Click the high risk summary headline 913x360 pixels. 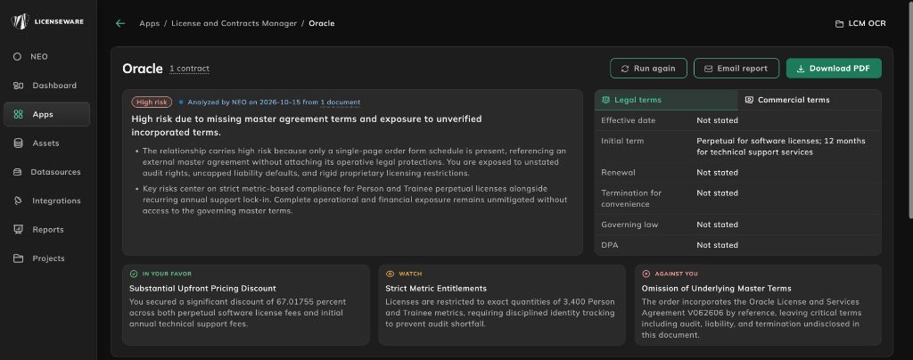tap(307, 126)
